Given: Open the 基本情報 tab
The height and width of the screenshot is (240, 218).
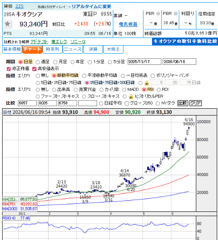Looking at the screenshot, I should [x=12, y=49].
